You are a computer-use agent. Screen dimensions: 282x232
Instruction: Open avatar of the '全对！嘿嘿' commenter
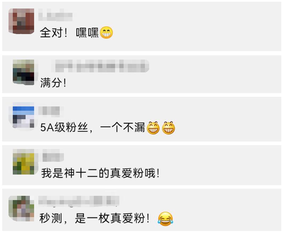tap(21, 21)
